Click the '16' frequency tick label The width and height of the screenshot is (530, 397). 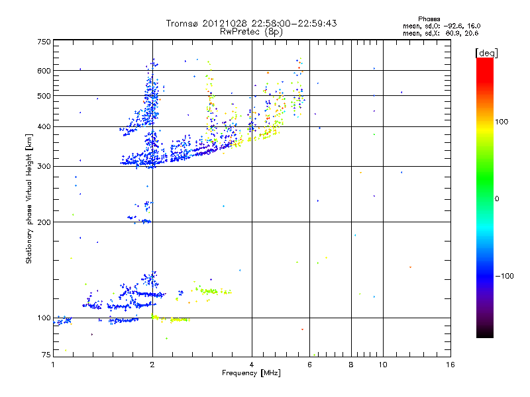pos(450,365)
